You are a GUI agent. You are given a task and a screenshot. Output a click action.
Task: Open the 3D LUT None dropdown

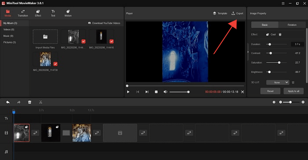278,82
